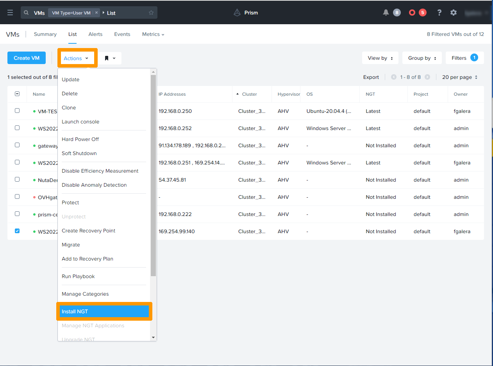Screen dimensions: 493x366
Task: Remove the VM Type=User VM filter
Action: click(96, 13)
